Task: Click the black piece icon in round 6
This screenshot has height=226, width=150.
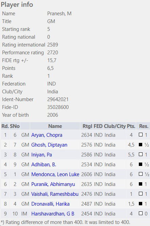Action: 141,184
